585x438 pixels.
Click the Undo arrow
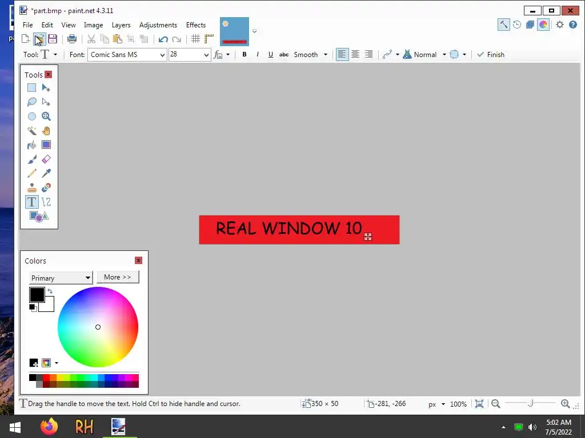click(163, 39)
